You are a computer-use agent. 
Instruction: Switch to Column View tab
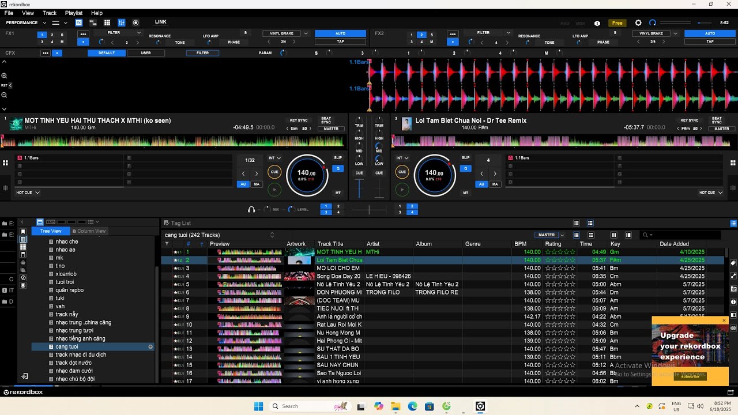tap(89, 231)
